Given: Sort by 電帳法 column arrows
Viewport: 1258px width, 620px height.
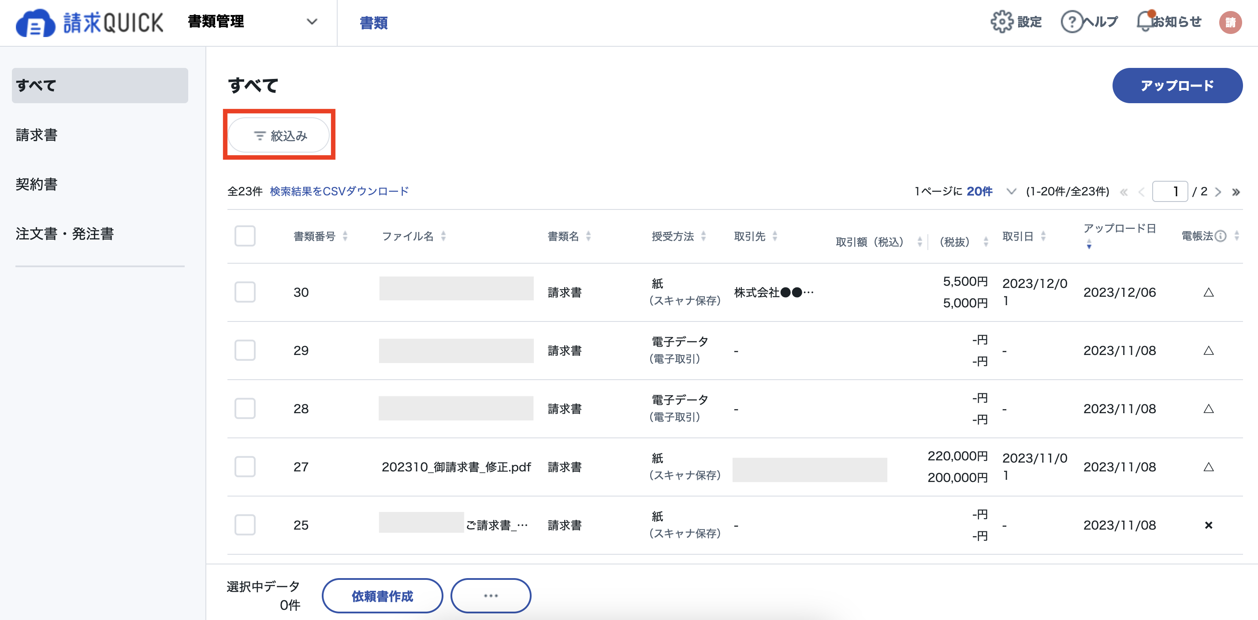Looking at the screenshot, I should pyautogui.click(x=1236, y=236).
